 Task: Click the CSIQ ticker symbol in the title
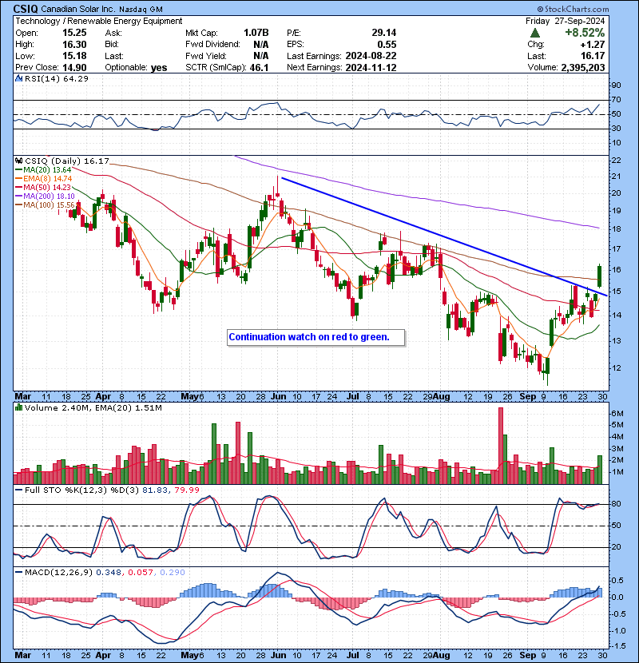[26, 9]
